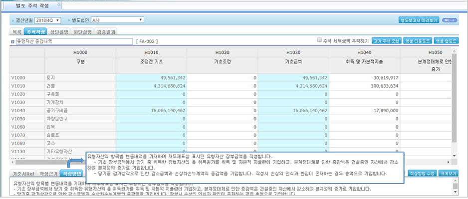Click the 건물 기초조정 cell in column H1020
This screenshot has width=468, height=199.
click(x=223, y=86)
